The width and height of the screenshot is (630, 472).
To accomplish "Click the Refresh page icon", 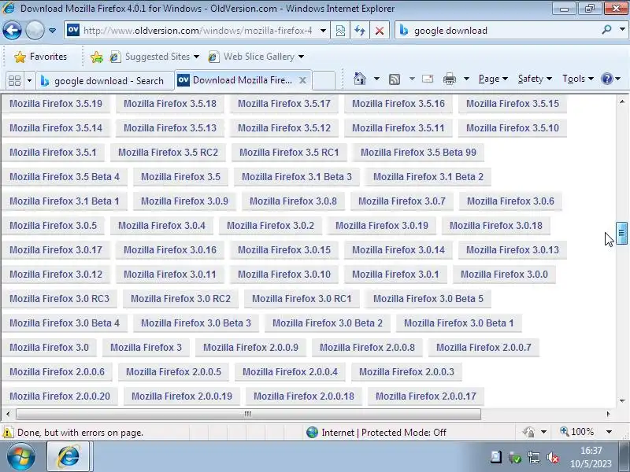I will 360,31.
